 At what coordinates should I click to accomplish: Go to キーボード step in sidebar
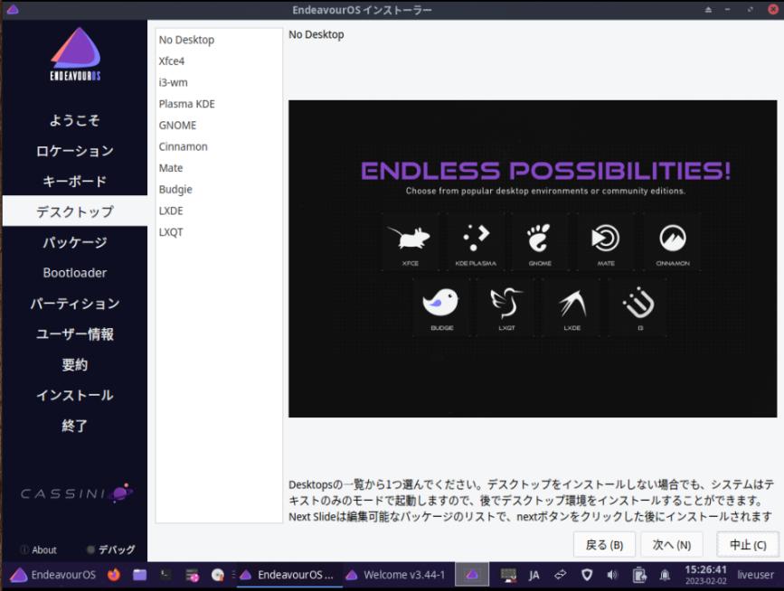coord(75,182)
